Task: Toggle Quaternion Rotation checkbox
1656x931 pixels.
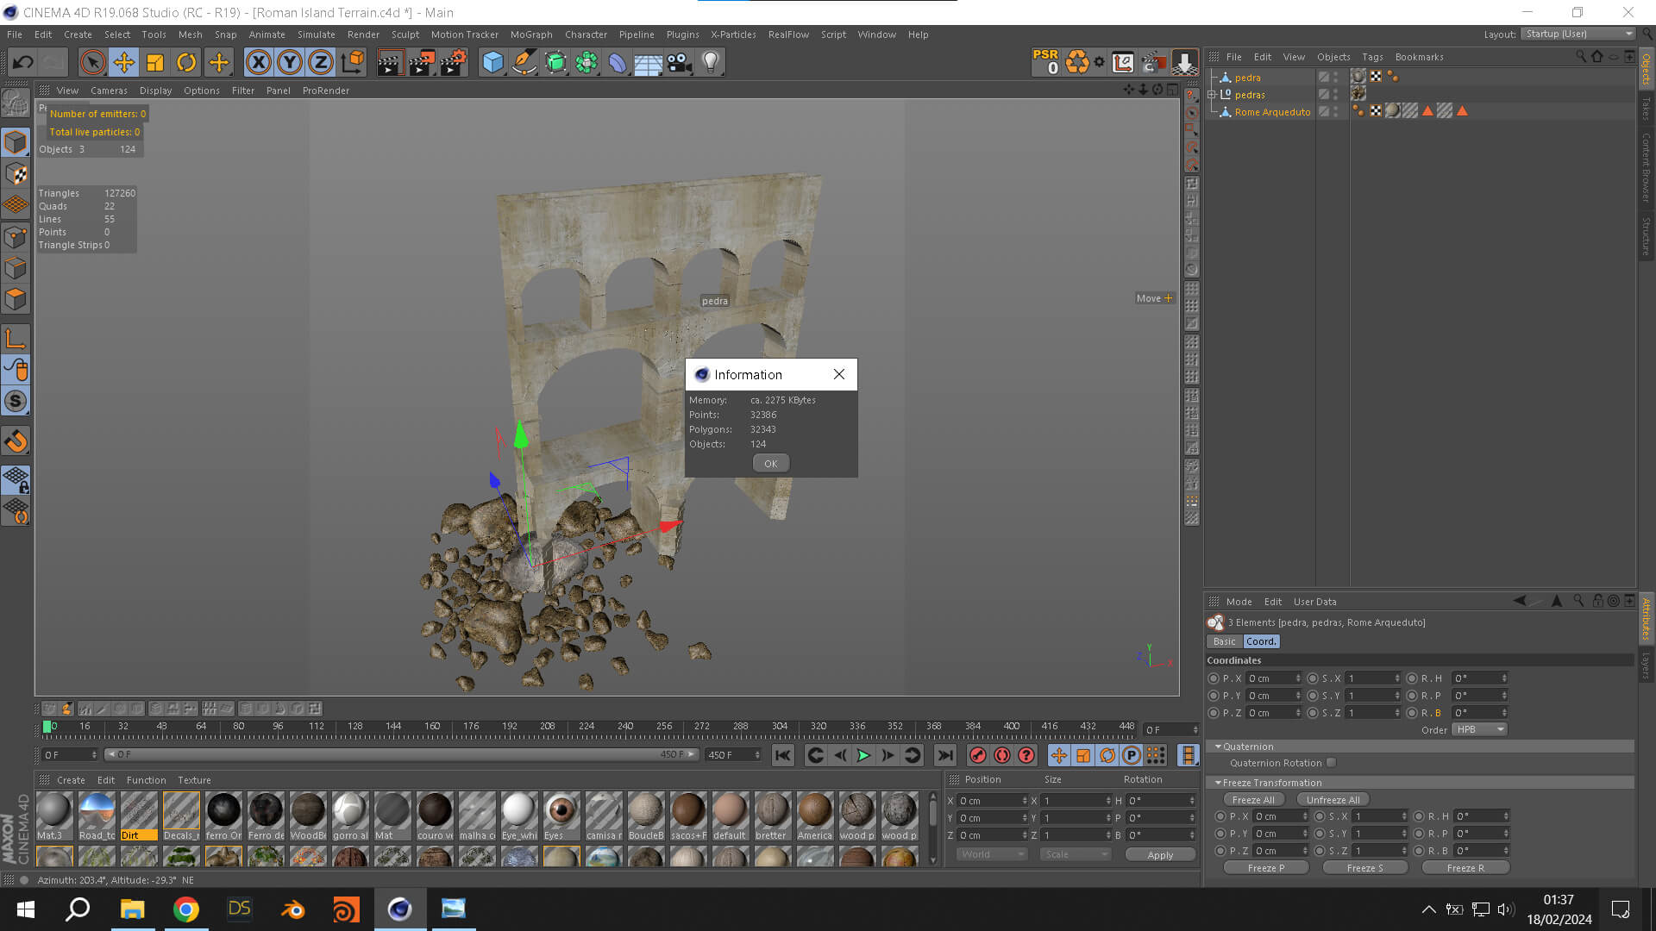Action: point(1332,763)
